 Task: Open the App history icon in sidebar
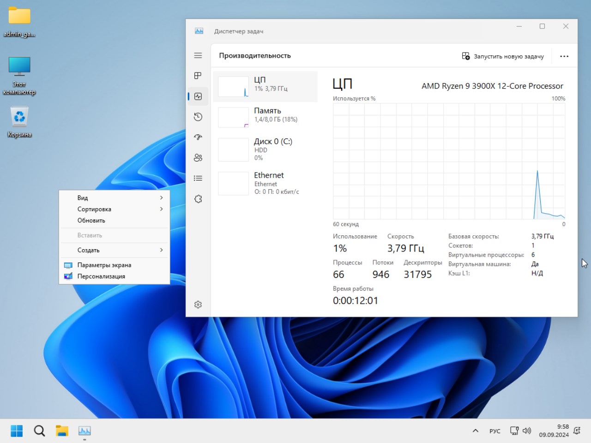(198, 117)
